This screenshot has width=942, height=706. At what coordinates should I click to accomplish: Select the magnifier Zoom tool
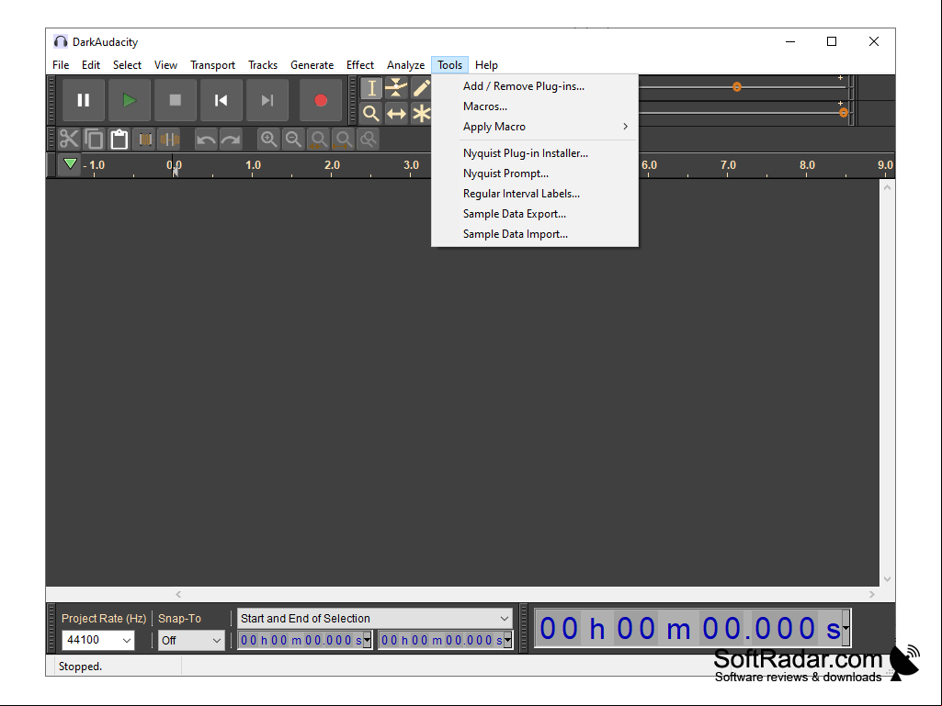(371, 113)
